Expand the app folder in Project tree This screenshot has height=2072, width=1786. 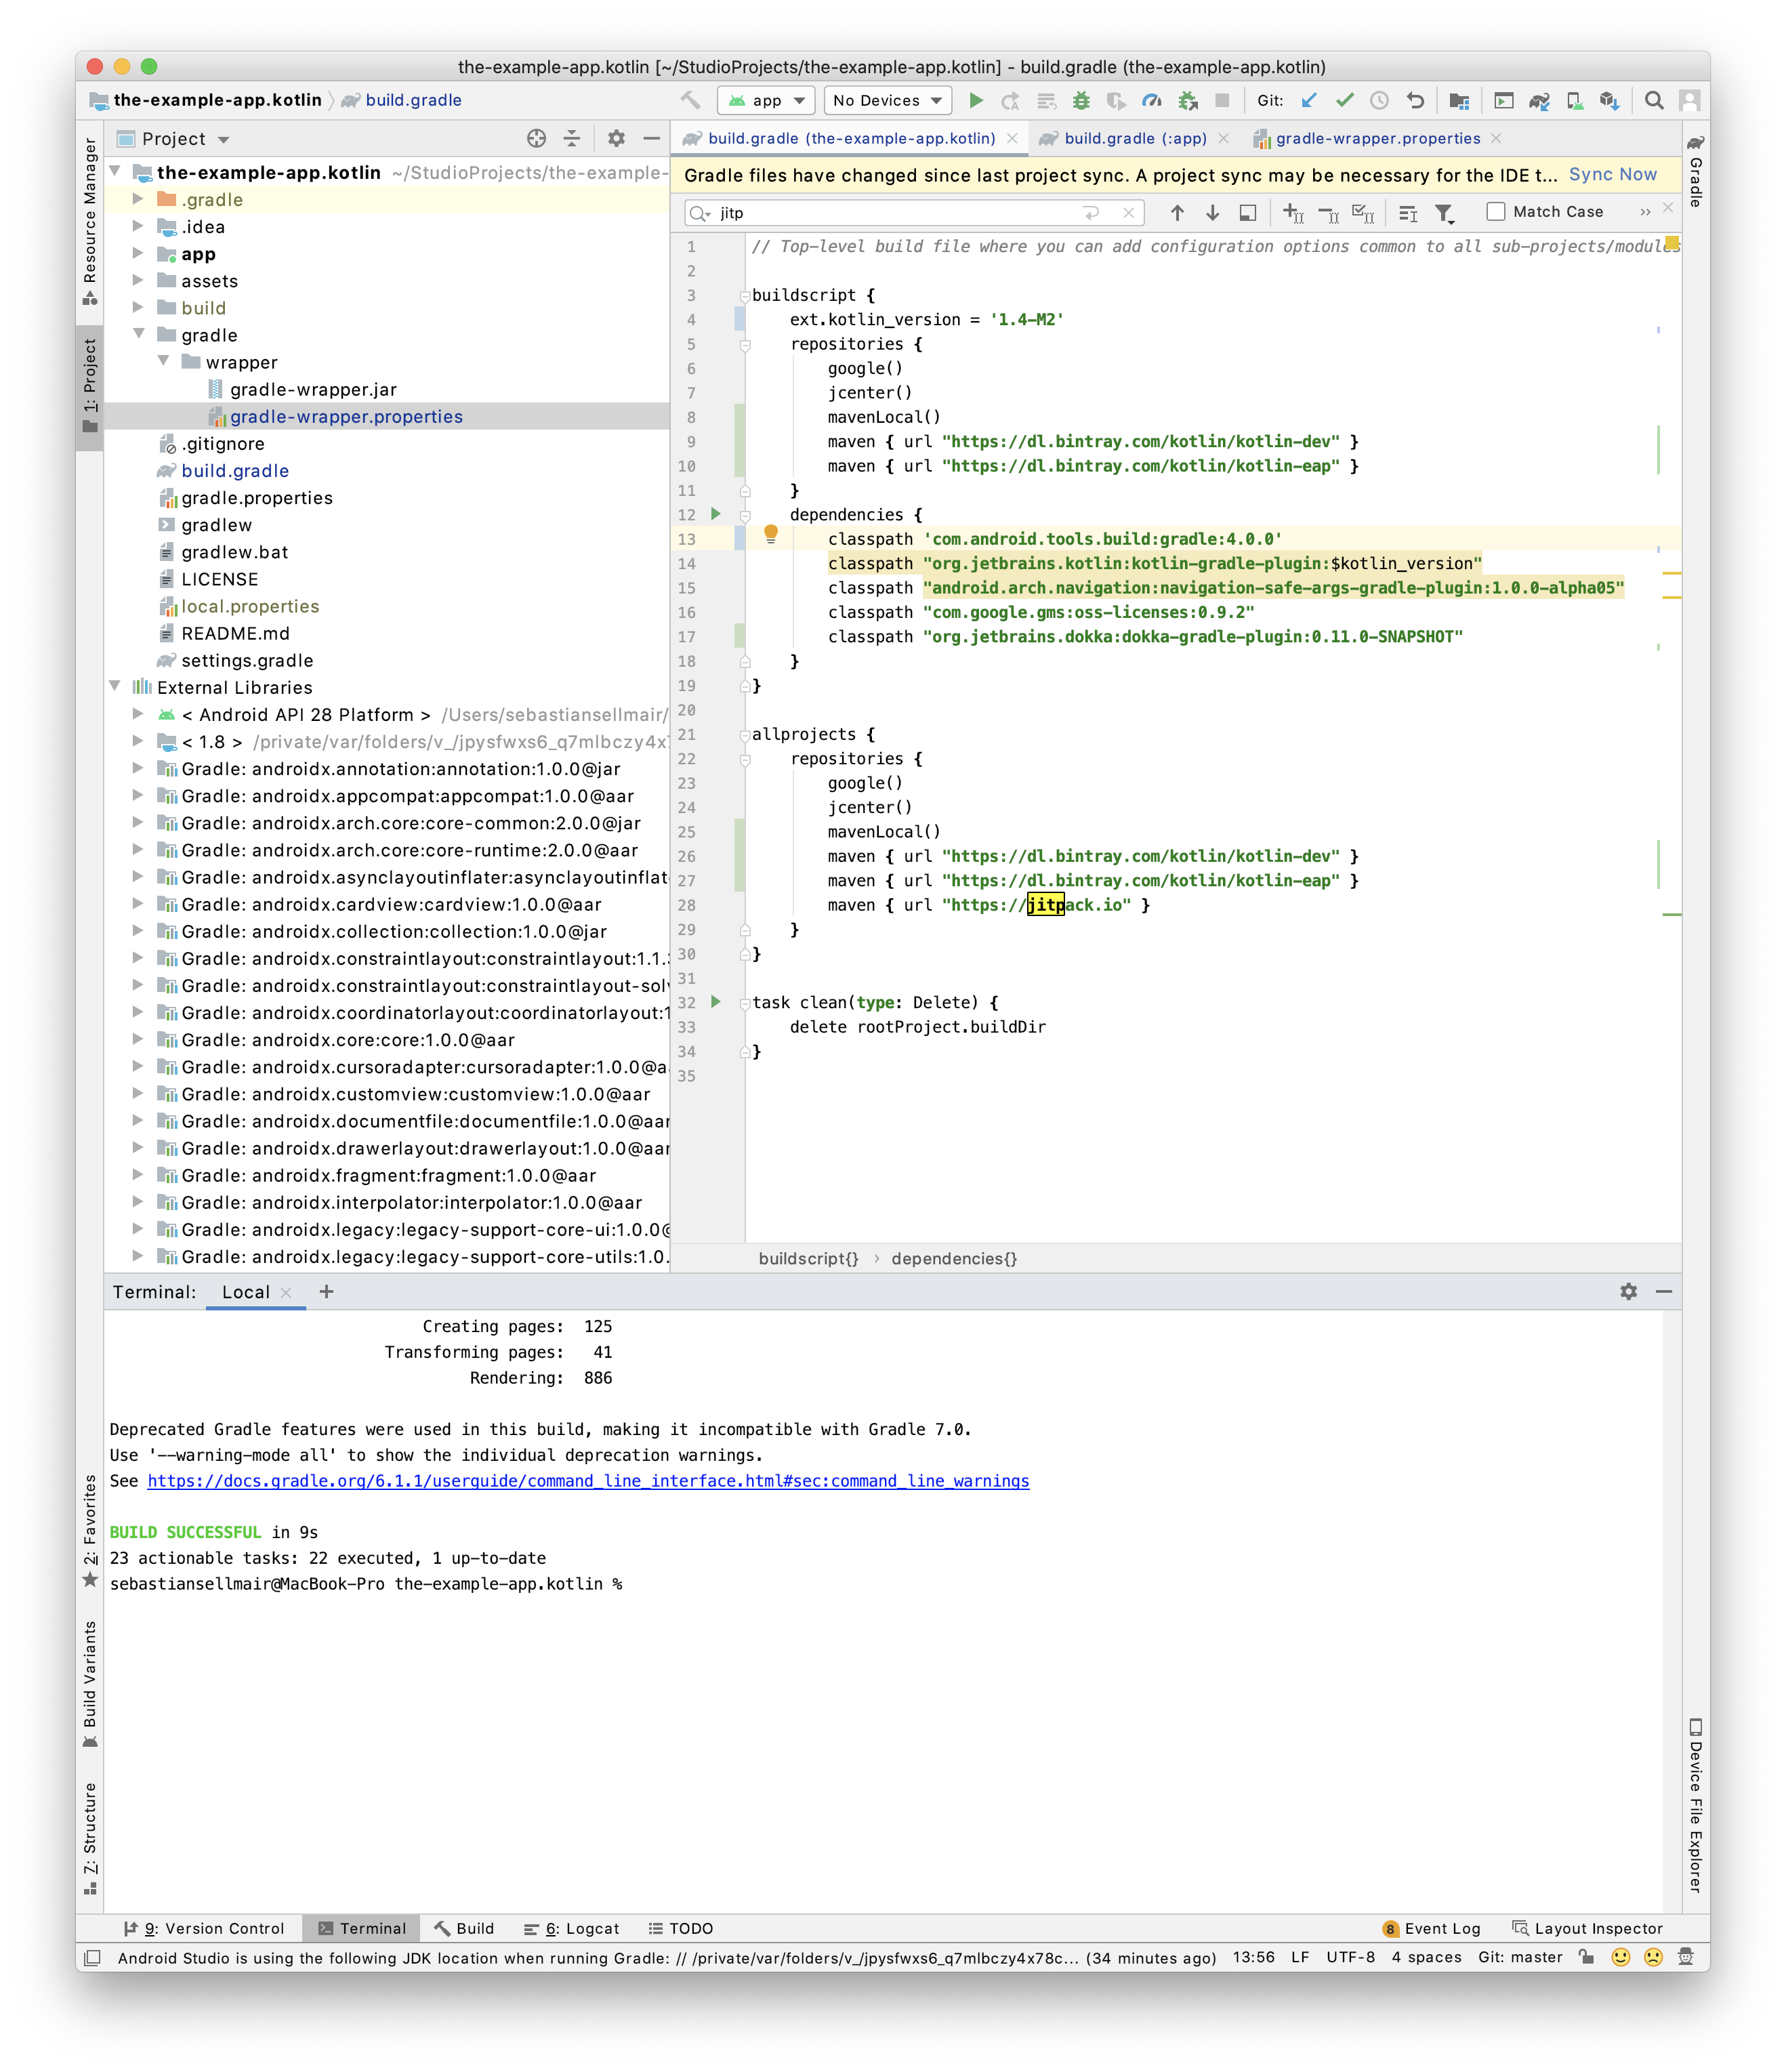coord(139,253)
